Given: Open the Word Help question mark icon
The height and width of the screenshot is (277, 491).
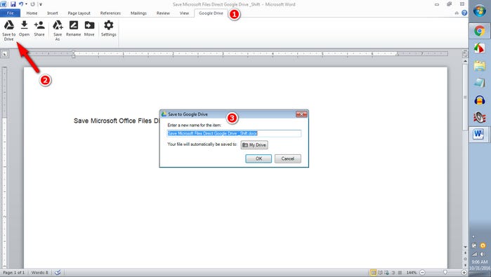Looking at the screenshot, I should click(464, 13).
